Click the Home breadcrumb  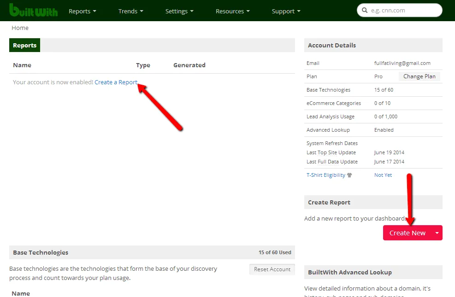point(20,28)
